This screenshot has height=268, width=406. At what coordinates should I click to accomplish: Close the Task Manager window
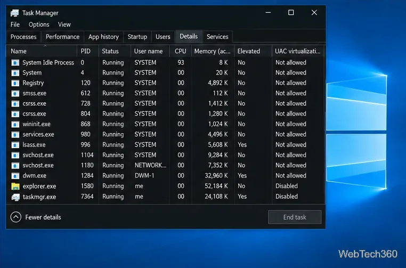[314, 12]
